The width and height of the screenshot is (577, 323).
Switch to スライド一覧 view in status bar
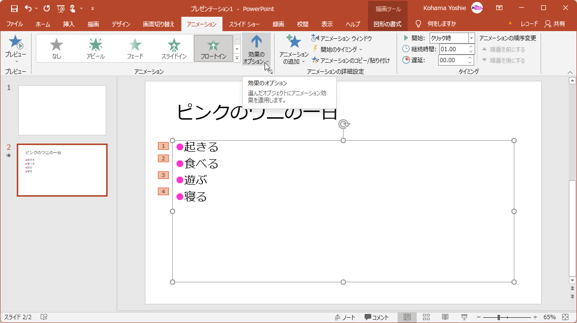(426, 317)
